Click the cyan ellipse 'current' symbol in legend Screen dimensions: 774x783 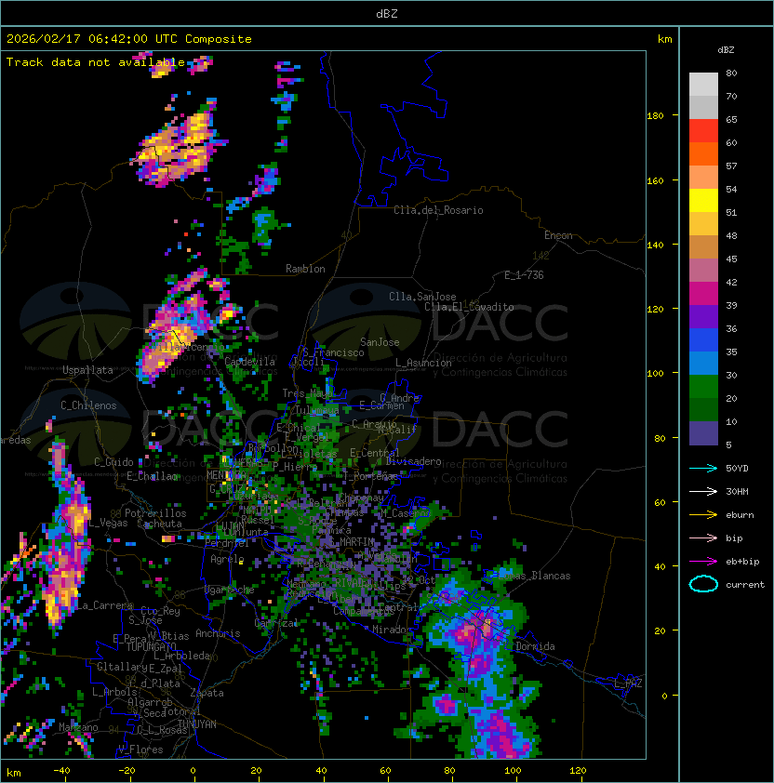(703, 584)
